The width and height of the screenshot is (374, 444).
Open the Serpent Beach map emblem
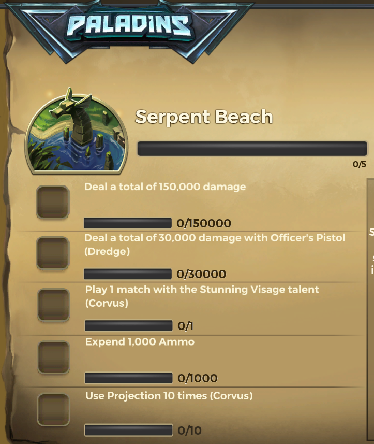77,131
